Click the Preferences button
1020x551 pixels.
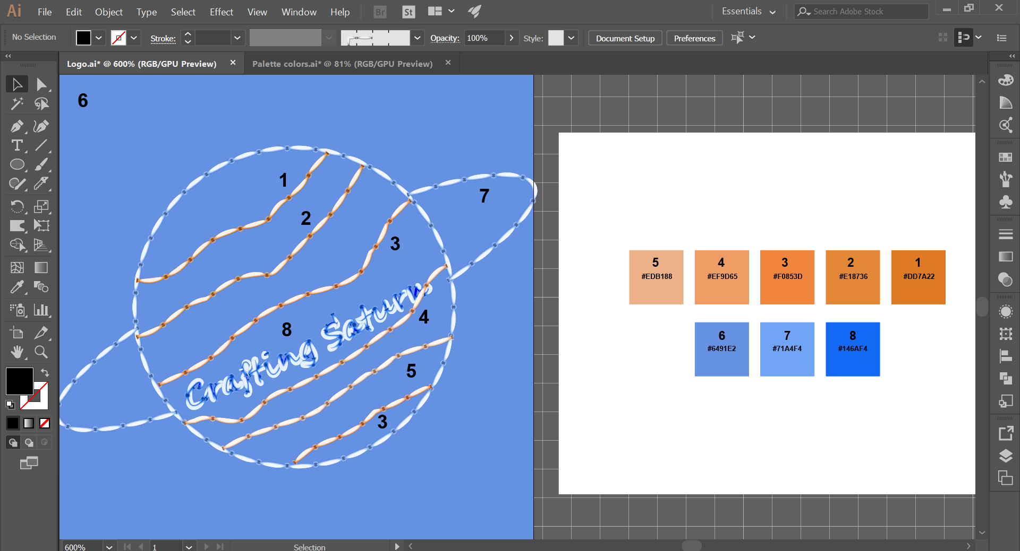[694, 38]
